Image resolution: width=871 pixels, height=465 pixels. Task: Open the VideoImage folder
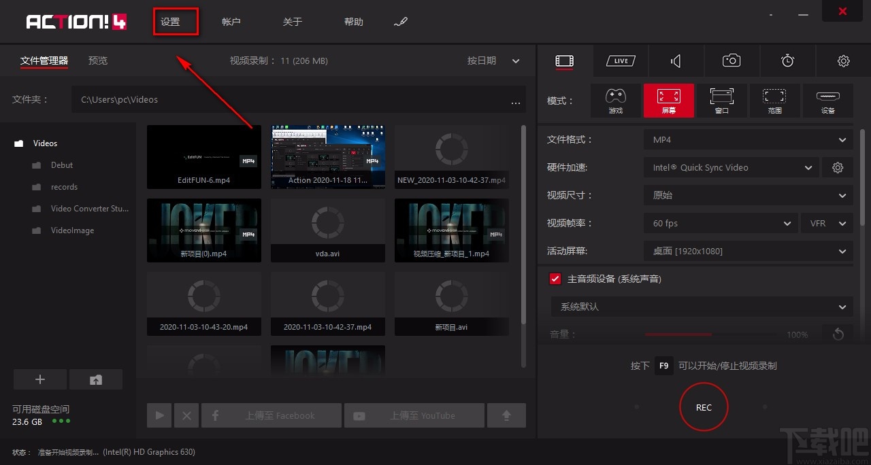[72, 230]
